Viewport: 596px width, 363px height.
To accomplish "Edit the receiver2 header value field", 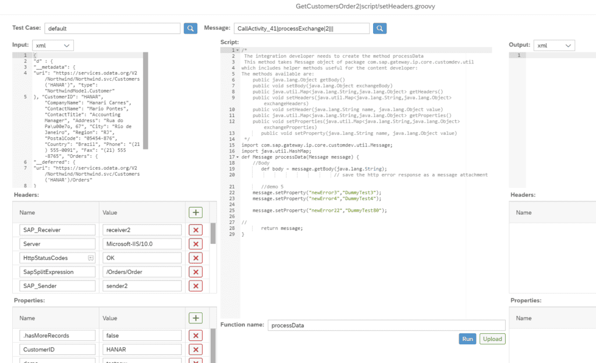I will (142, 230).
